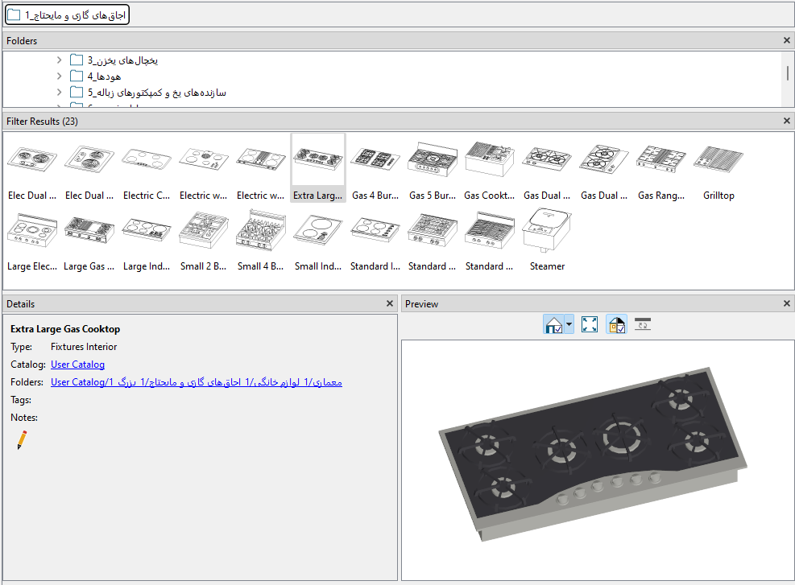This screenshot has width=795, height=585.
Task: Click the Fill Window arrows icon in Preview
Action: pos(589,324)
